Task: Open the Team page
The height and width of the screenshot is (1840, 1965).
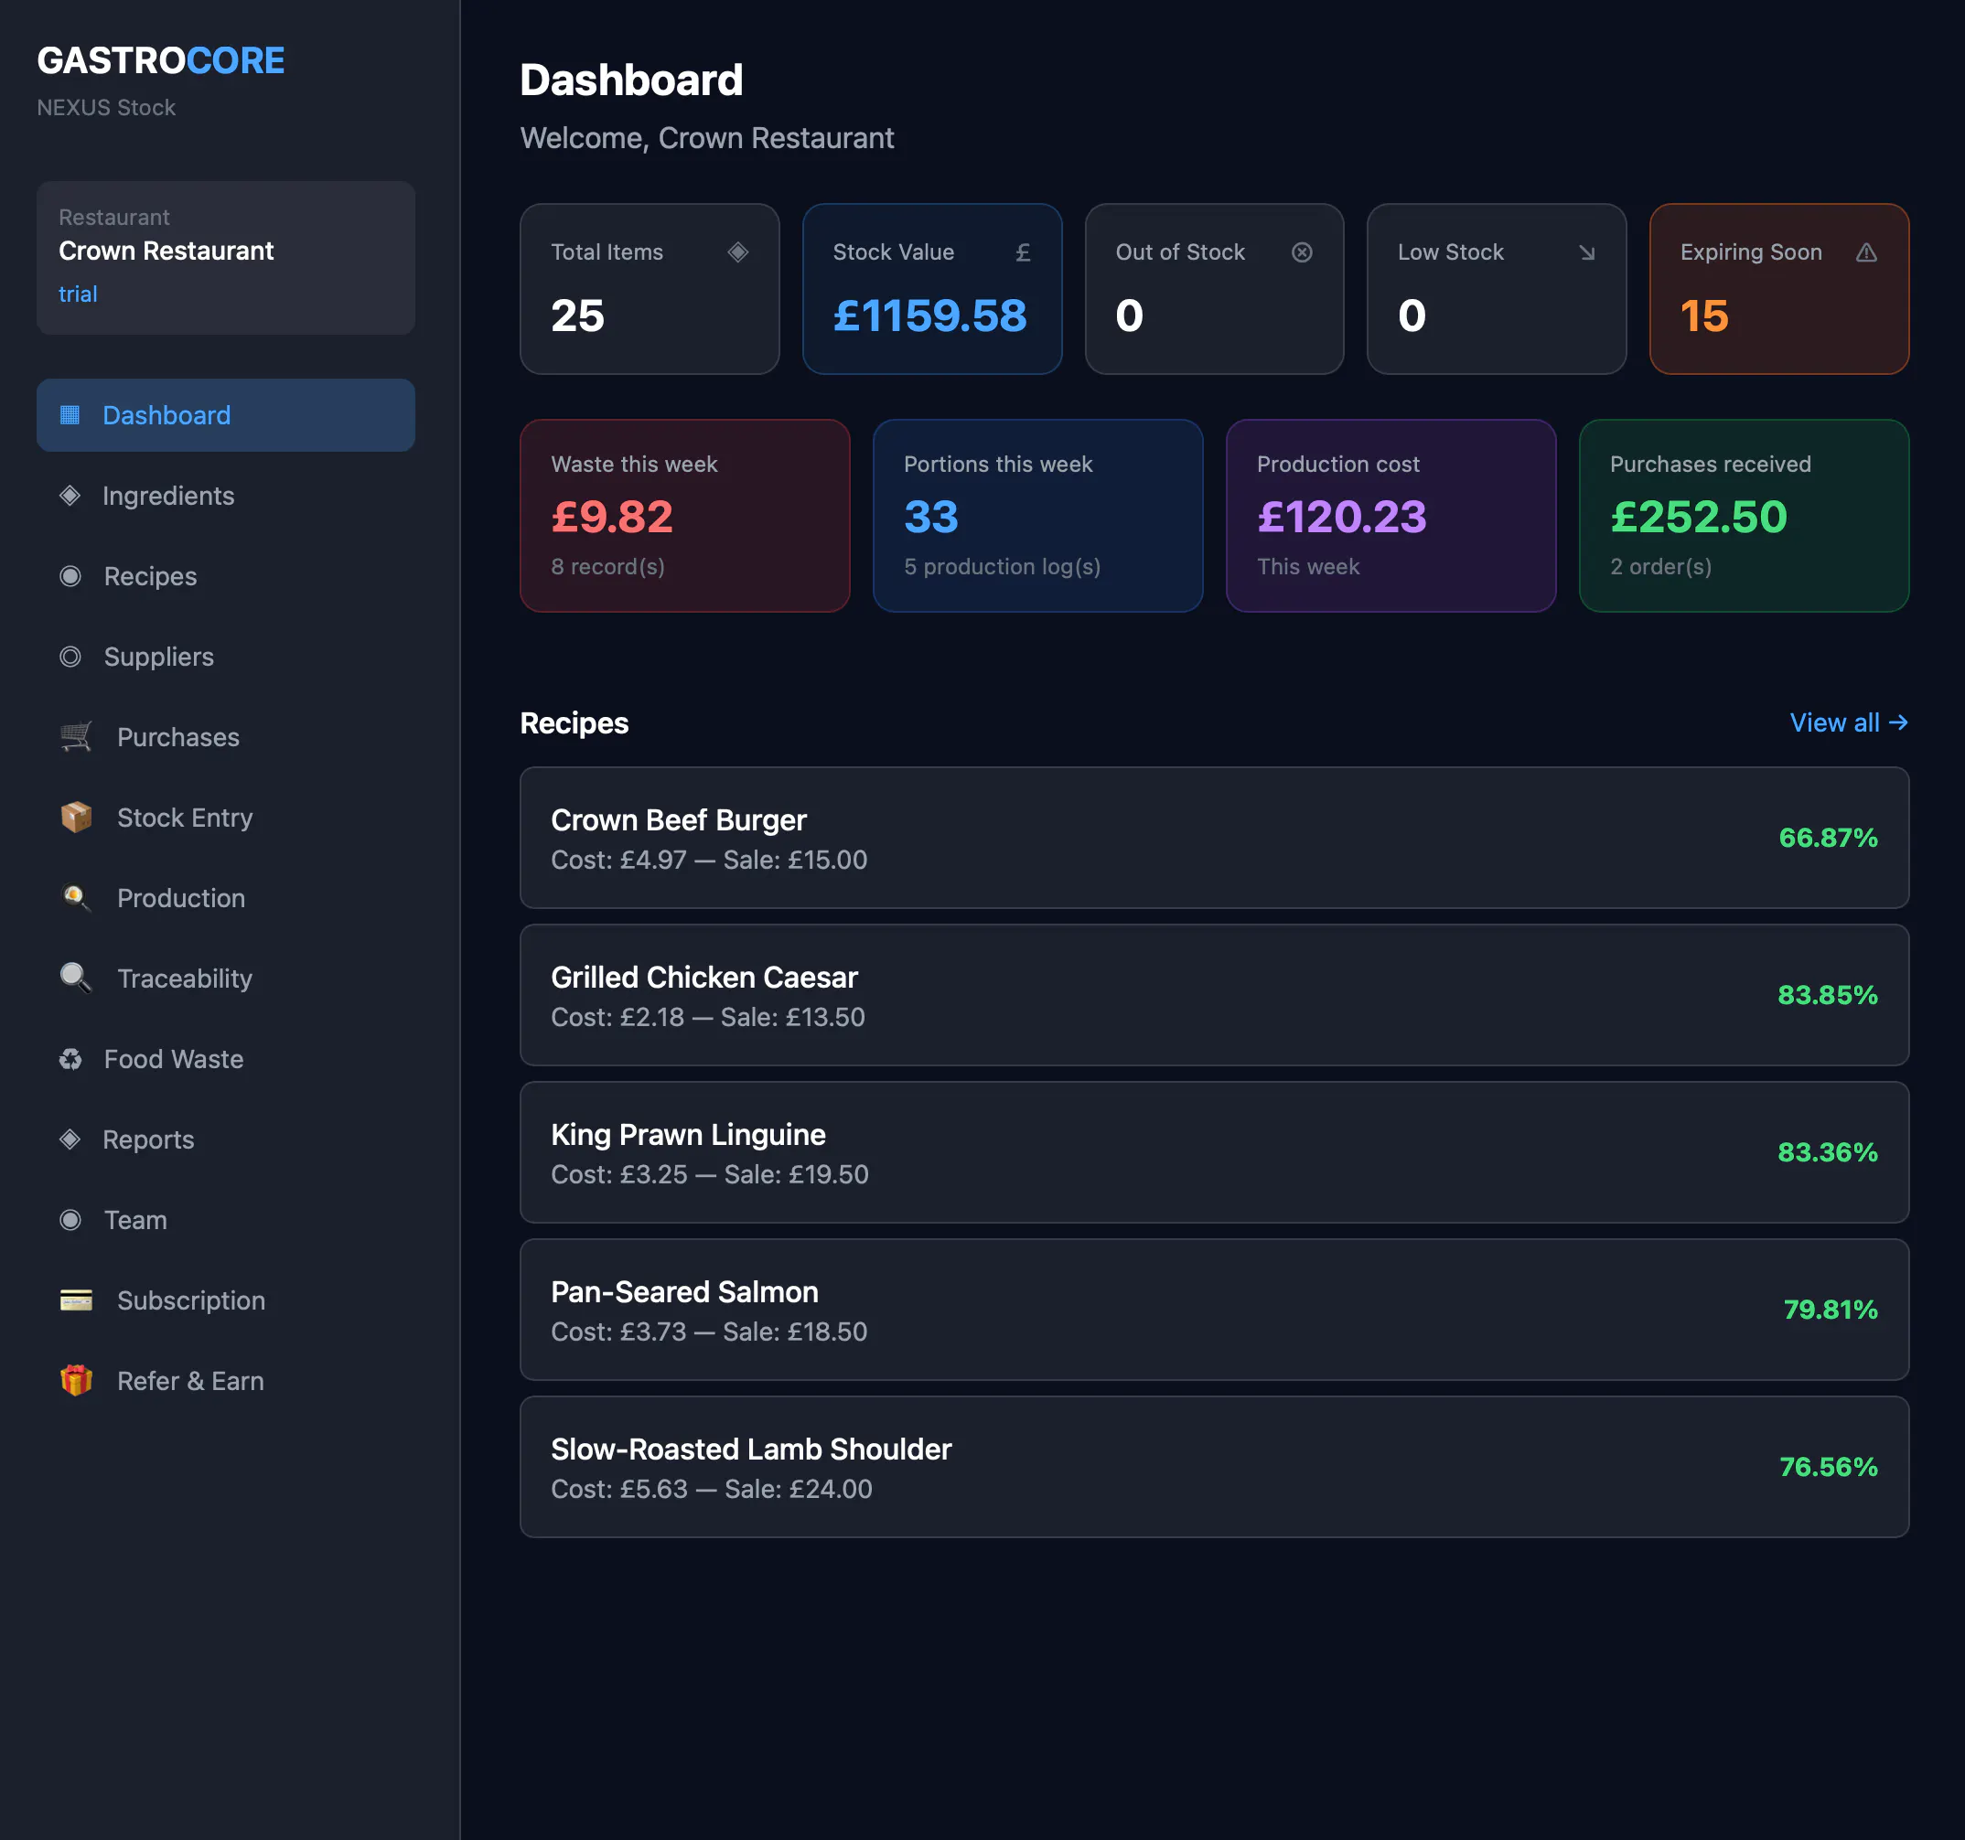Action: [225, 1219]
